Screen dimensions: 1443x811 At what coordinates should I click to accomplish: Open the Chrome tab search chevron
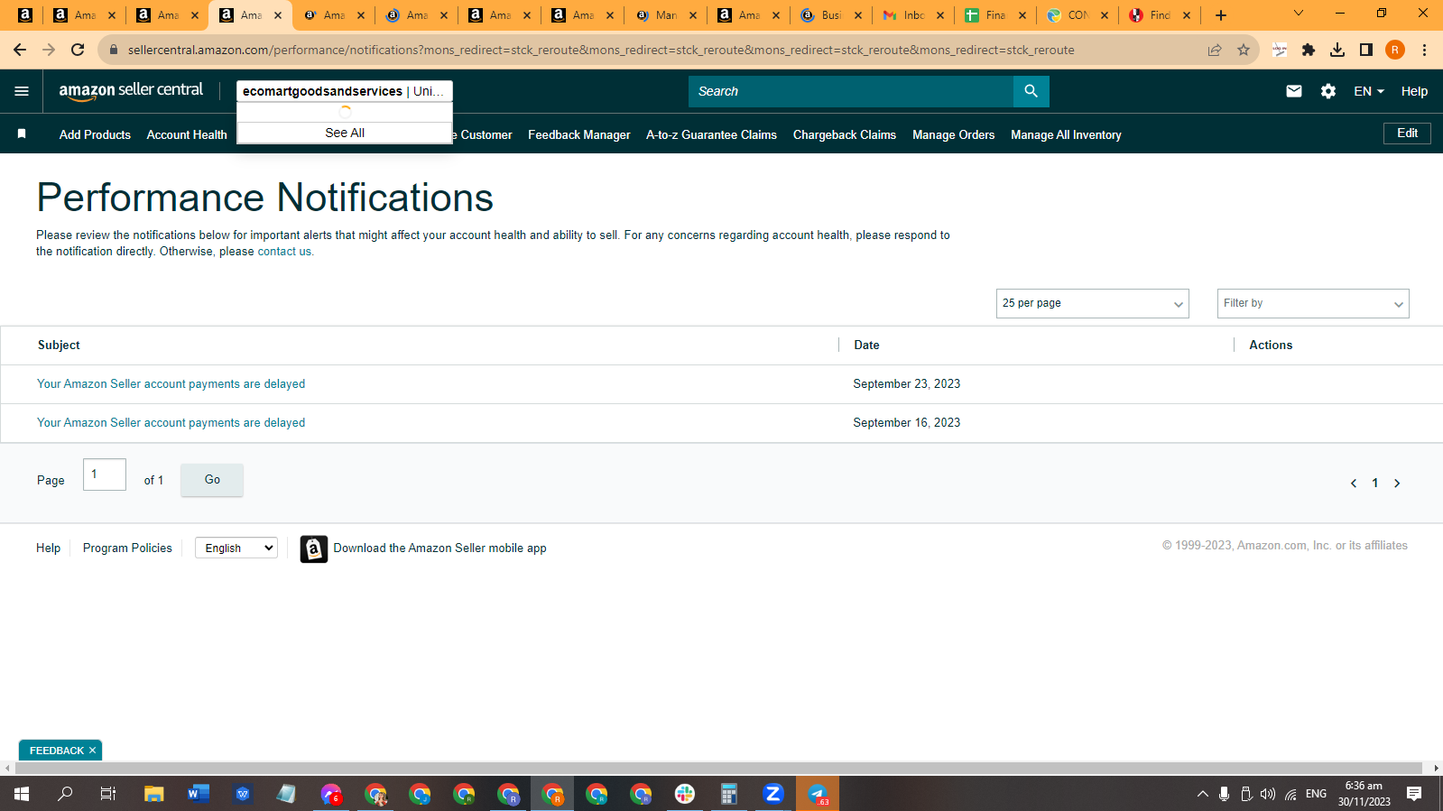pos(1298,14)
